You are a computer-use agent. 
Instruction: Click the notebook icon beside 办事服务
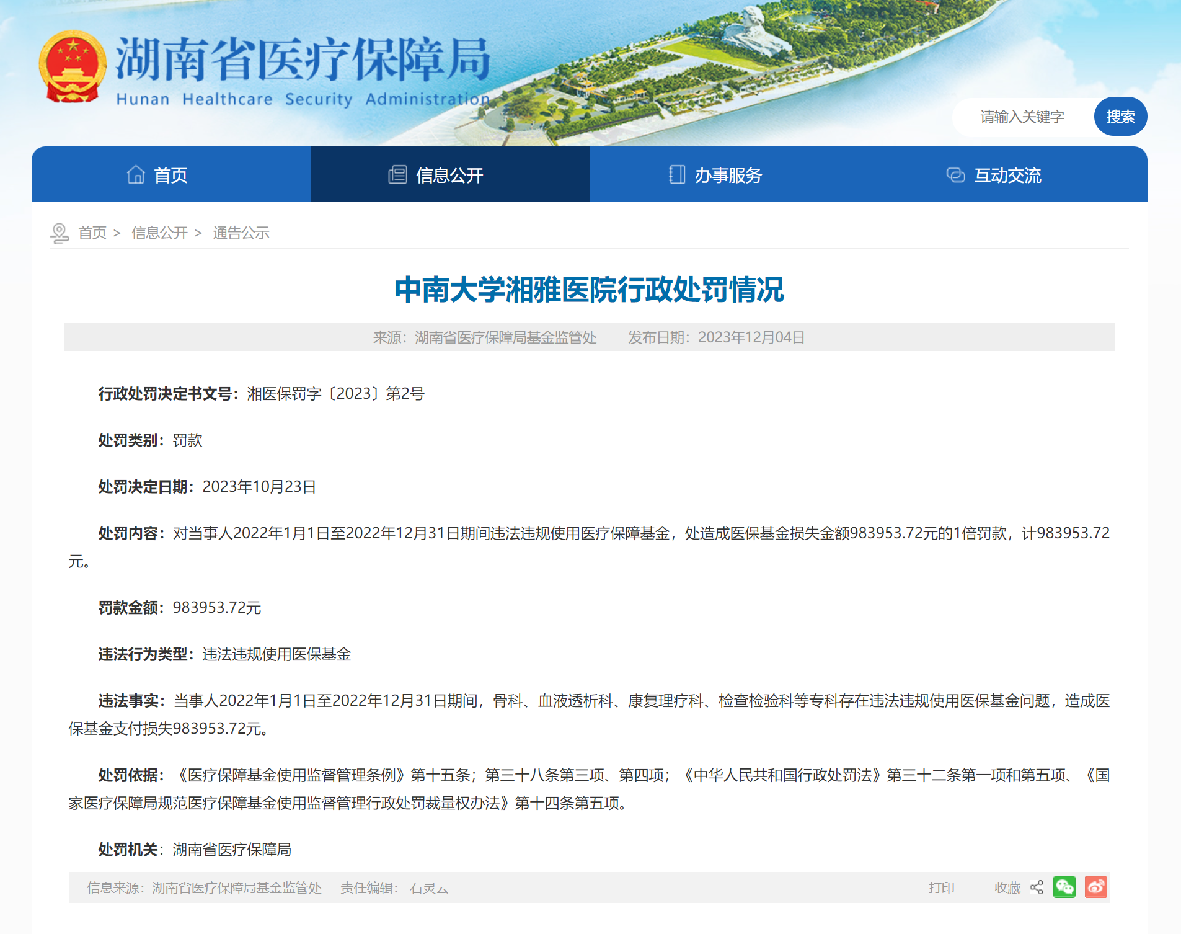[677, 175]
